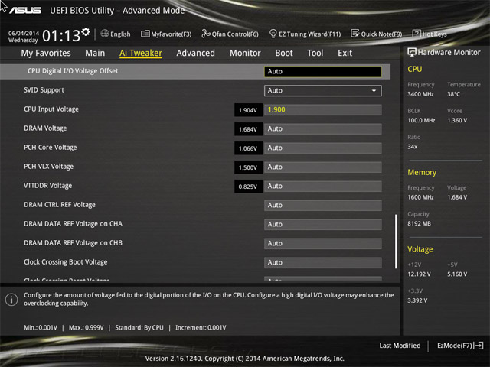Go to Advanced tab
This screenshot has width=490, height=367.
click(x=196, y=53)
